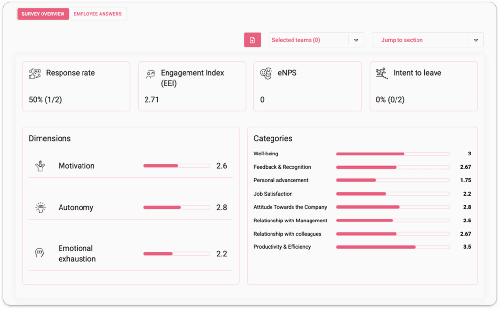Click the eNPS smiley faces icon
500x309 pixels.
(x=266, y=72)
